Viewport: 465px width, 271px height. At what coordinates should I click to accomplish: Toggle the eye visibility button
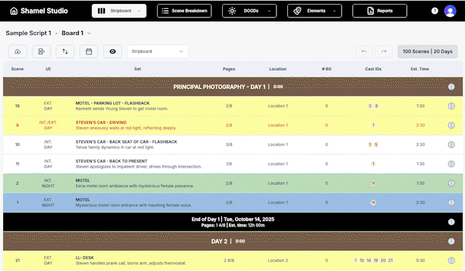[x=112, y=52]
